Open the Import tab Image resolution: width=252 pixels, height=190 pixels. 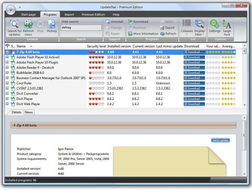[69, 15]
